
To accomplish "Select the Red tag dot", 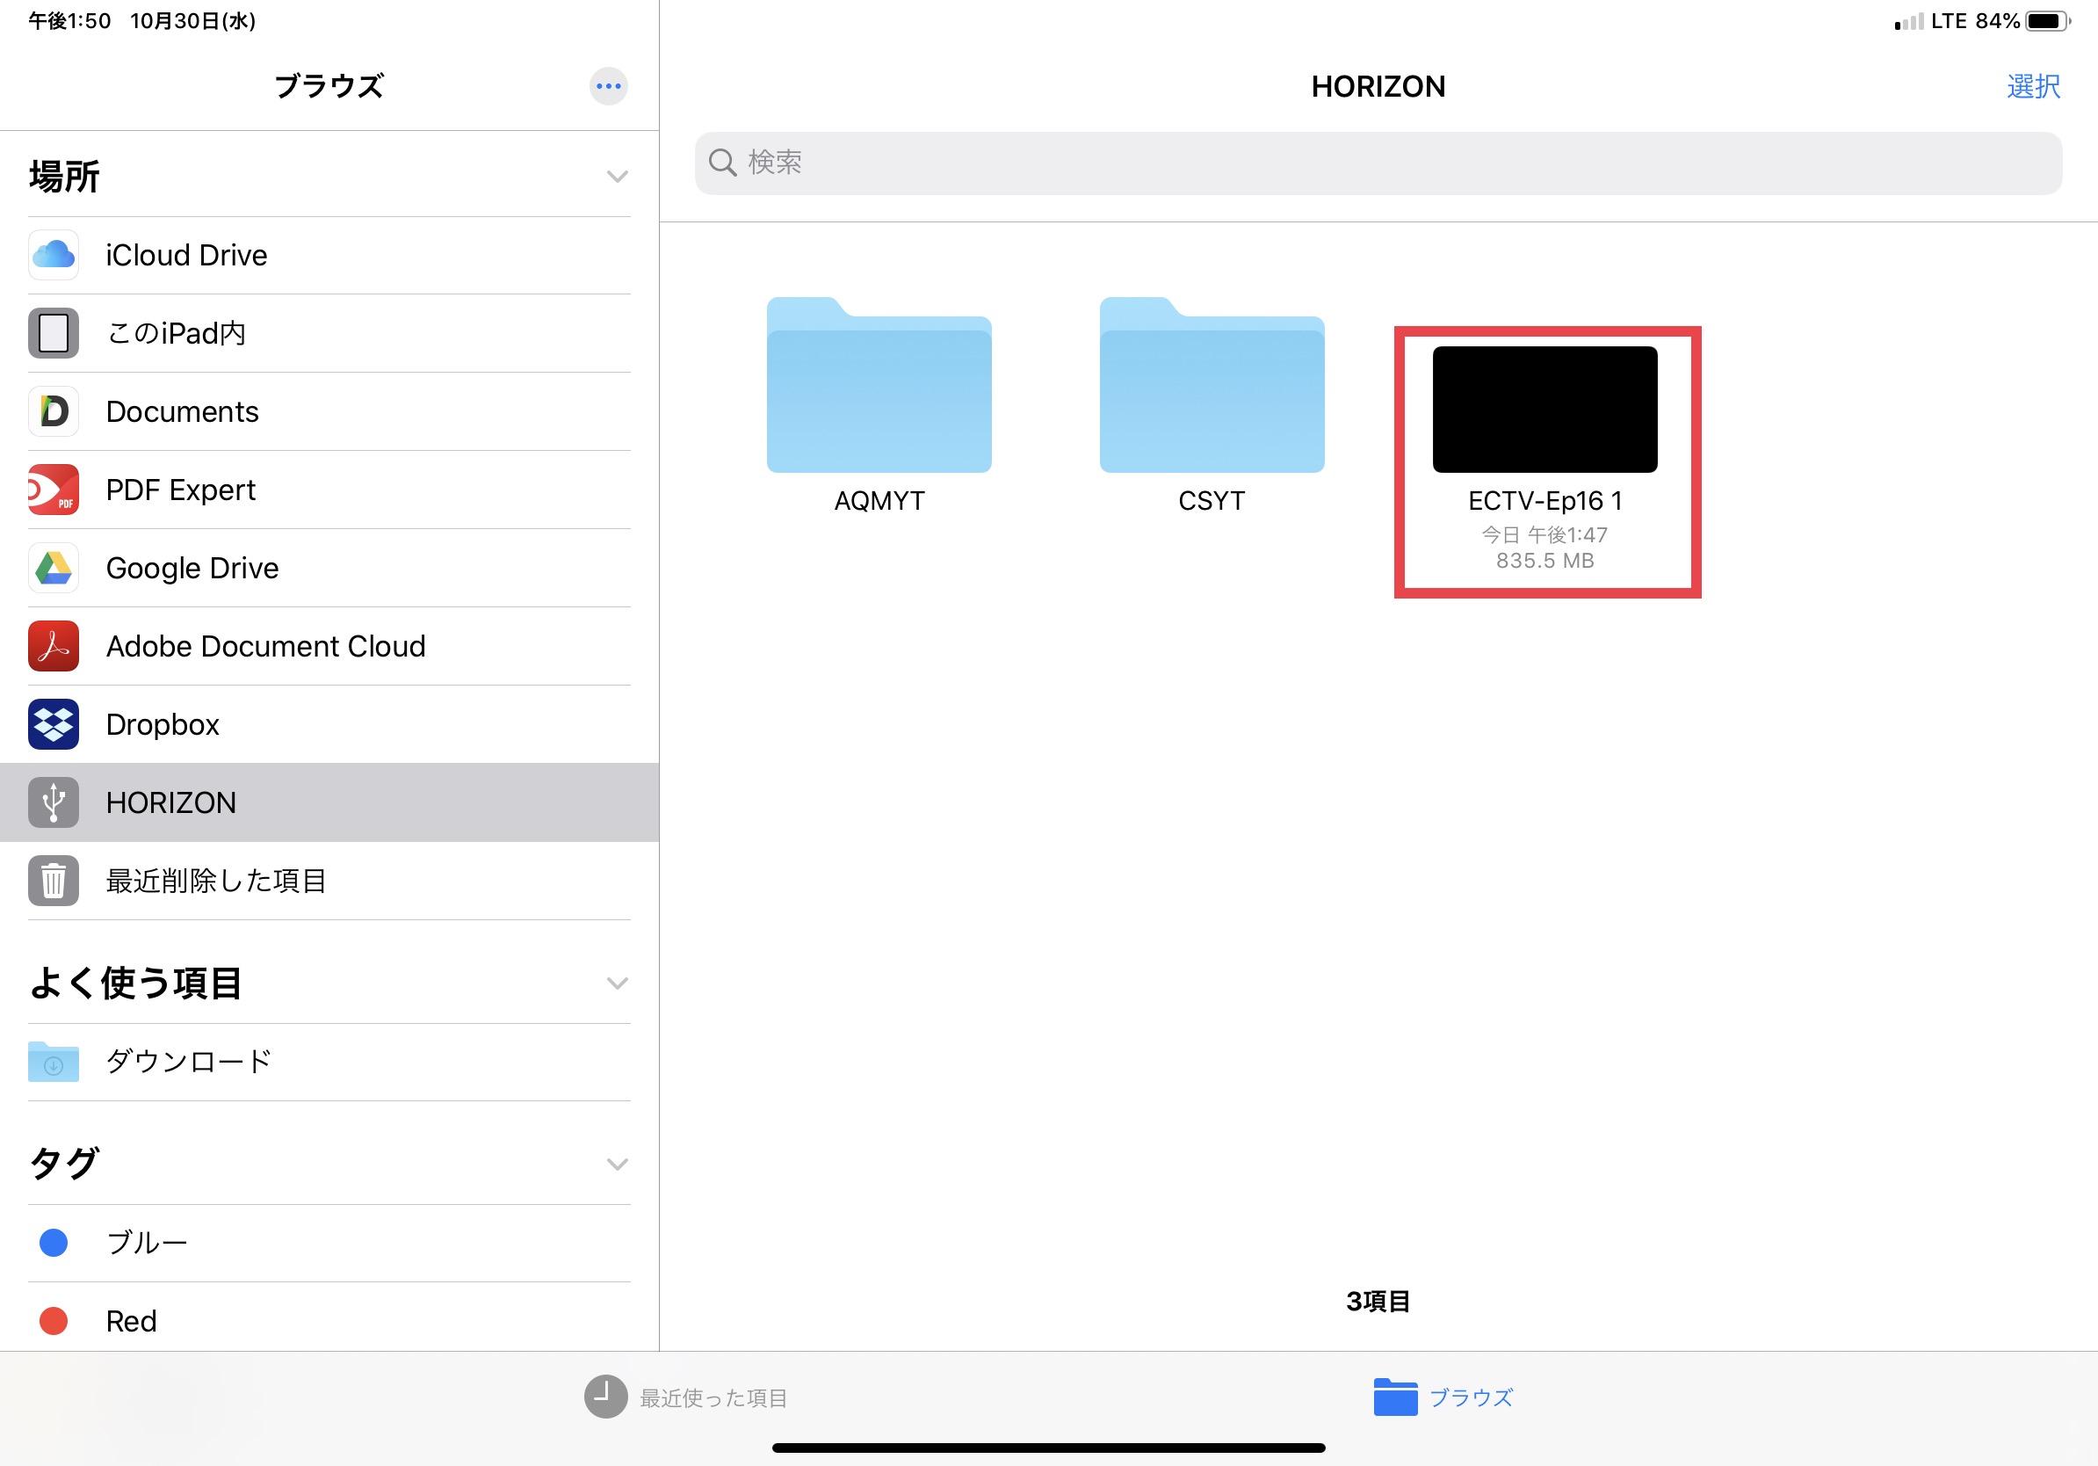I will [53, 1321].
